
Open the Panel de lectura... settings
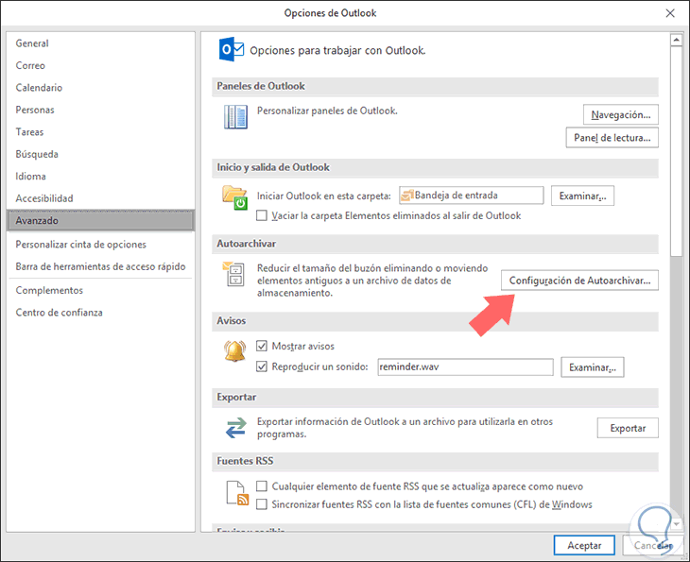612,138
